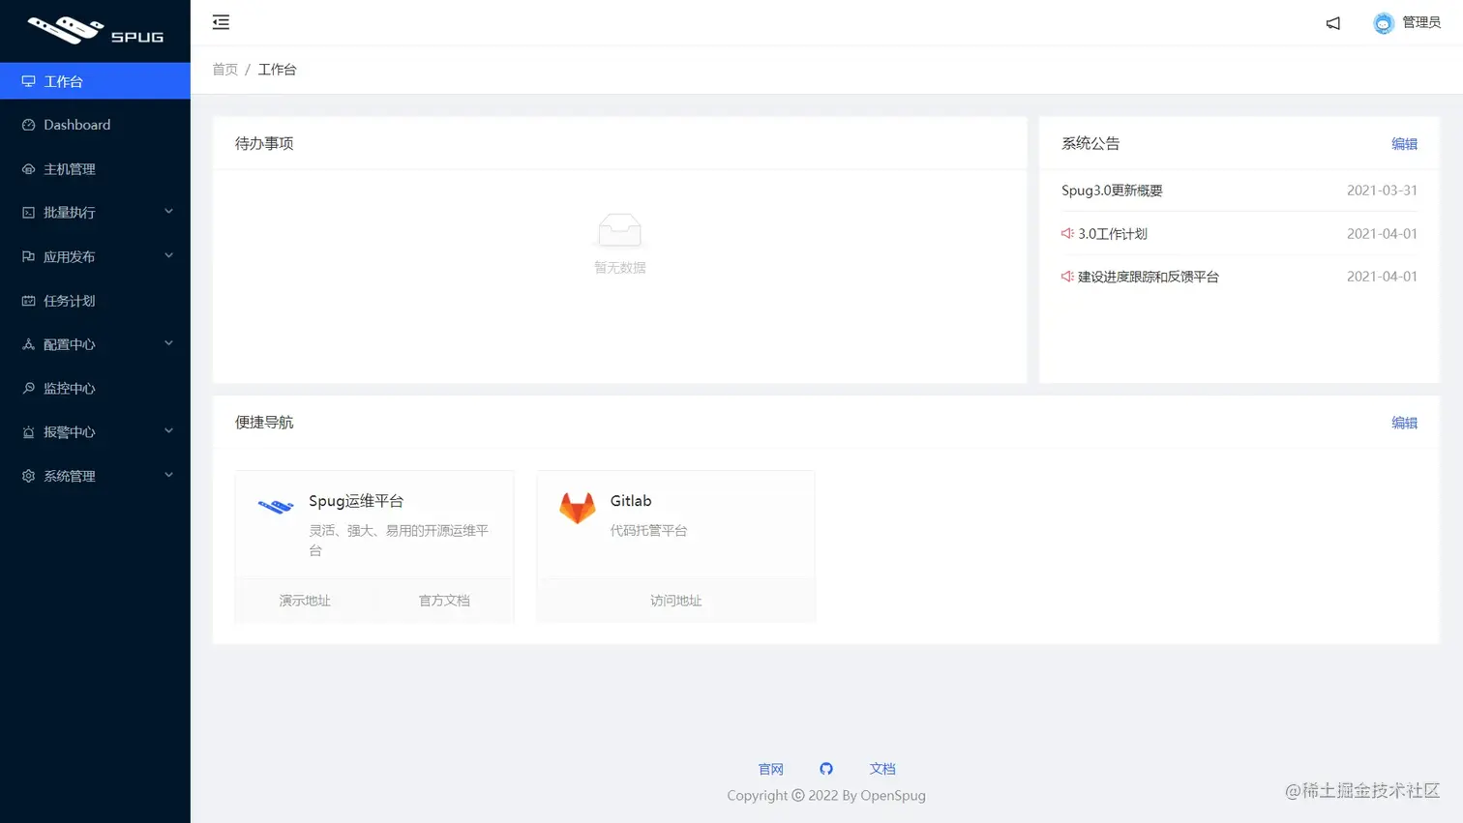Click 首页 in the breadcrumb

click(224, 70)
